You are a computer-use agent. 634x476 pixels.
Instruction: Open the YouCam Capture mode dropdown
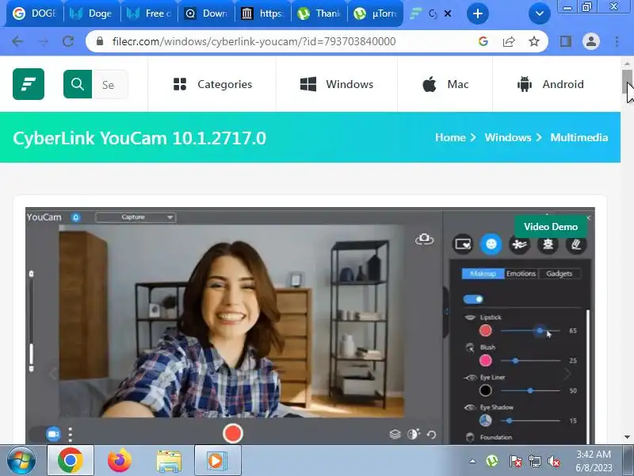(135, 217)
